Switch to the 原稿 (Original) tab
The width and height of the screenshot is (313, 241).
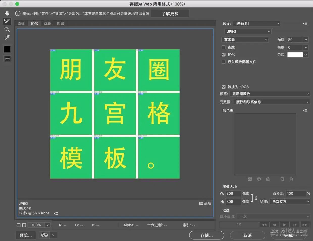coord(21,24)
